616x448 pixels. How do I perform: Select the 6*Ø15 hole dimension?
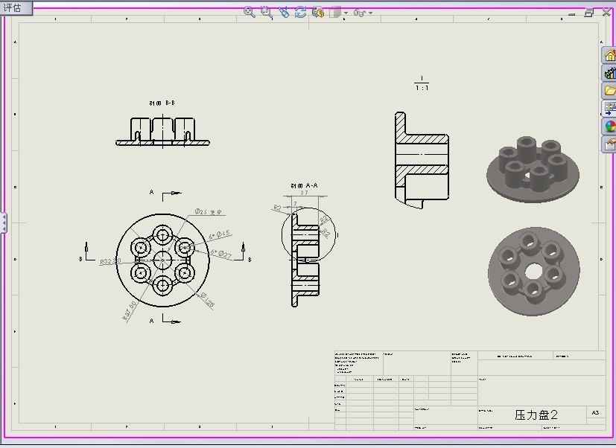click(220, 235)
